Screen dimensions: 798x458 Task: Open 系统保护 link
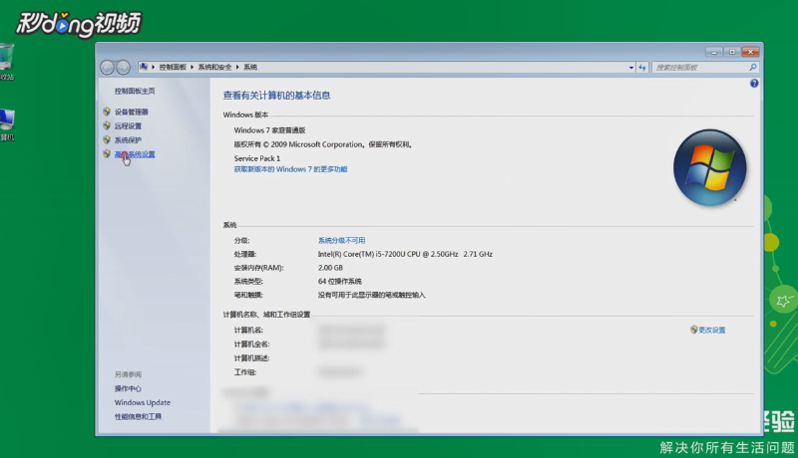(x=128, y=140)
